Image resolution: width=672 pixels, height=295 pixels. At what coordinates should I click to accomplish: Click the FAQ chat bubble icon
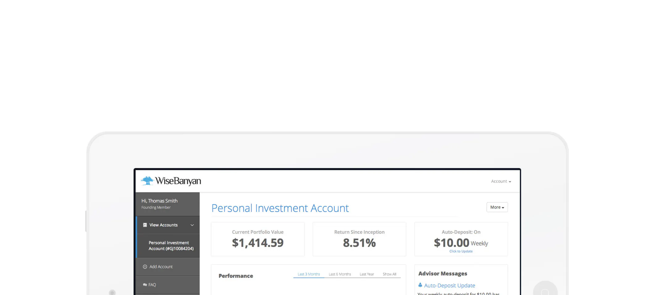click(x=145, y=285)
